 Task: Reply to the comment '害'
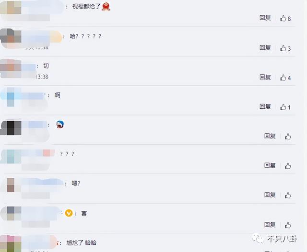270,225
